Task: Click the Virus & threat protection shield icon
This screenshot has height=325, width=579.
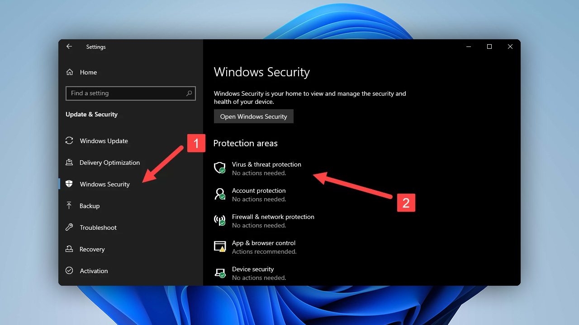Action: click(219, 168)
